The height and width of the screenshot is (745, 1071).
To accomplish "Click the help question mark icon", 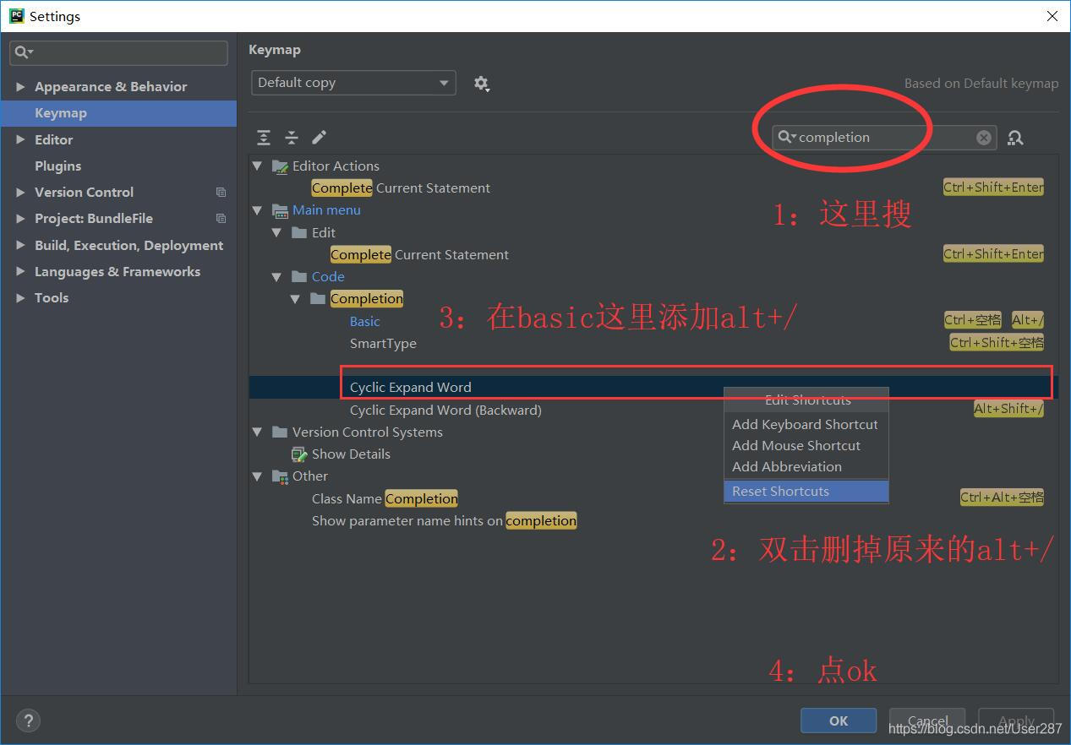I will coord(28,721).
